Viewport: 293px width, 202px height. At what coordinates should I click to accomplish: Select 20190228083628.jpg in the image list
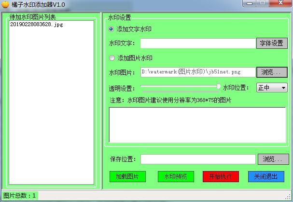[x=37, y=24]
